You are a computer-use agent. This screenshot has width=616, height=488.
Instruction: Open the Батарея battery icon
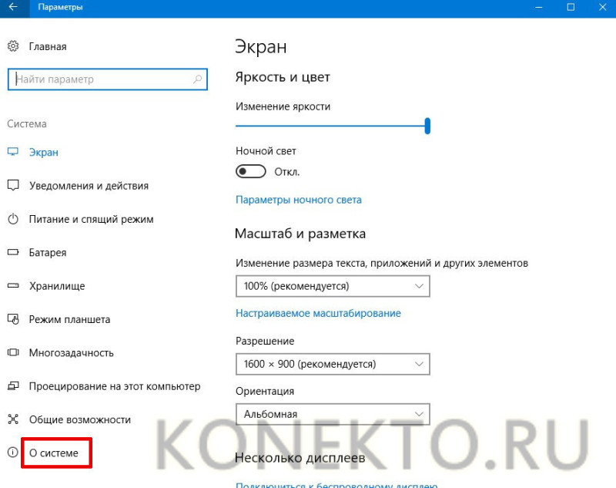click(13, 252)
